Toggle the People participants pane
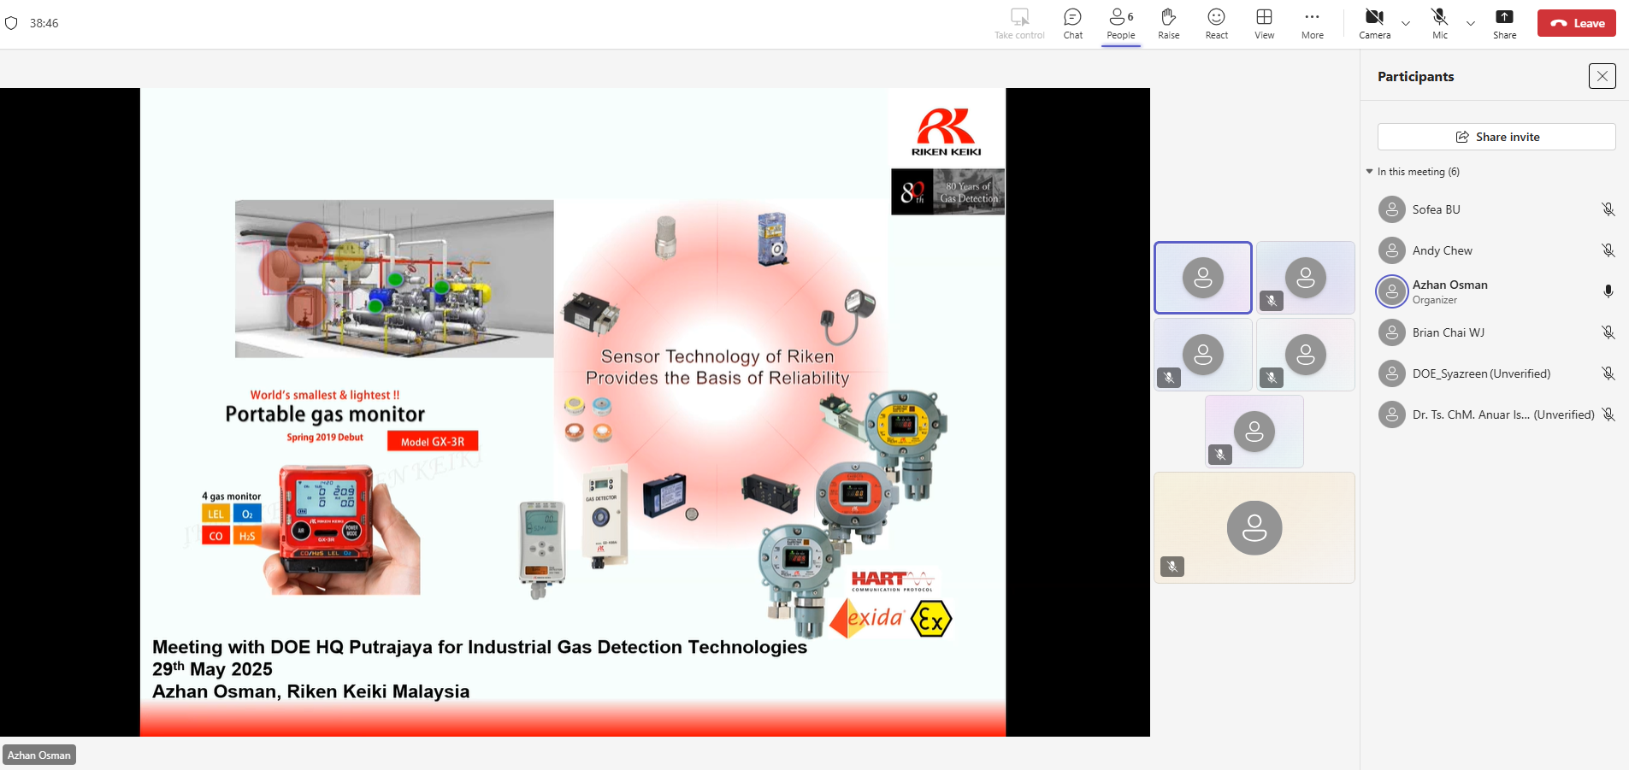The width and height of the screenshot is (1629, 770). tap(1121, 23)
